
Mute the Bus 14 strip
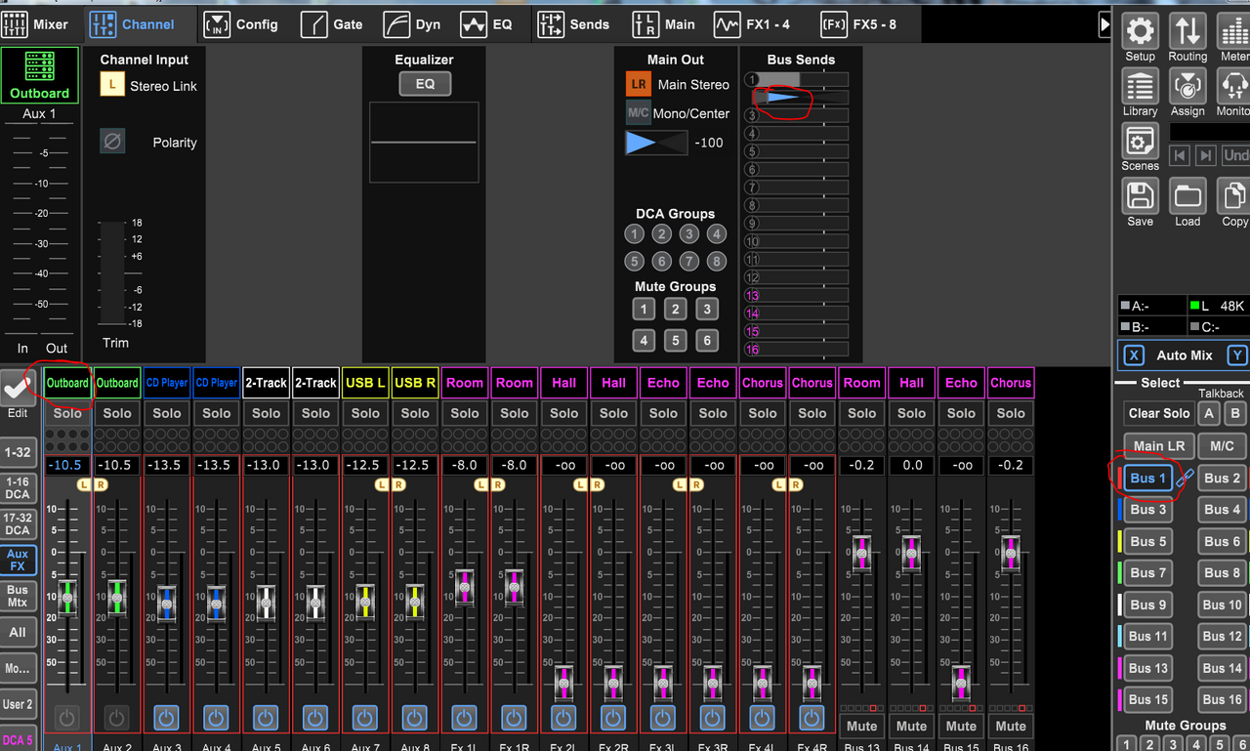pos(911,726)
